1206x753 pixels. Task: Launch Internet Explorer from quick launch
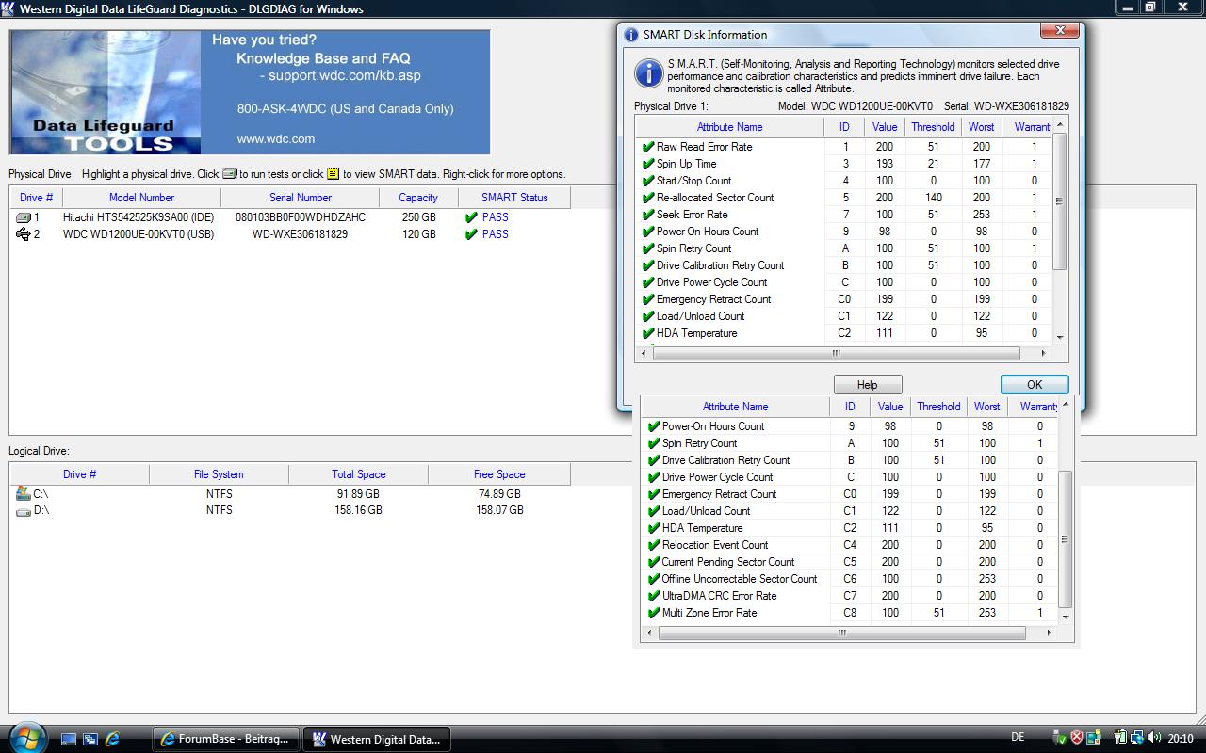click(x=112, y=740)
